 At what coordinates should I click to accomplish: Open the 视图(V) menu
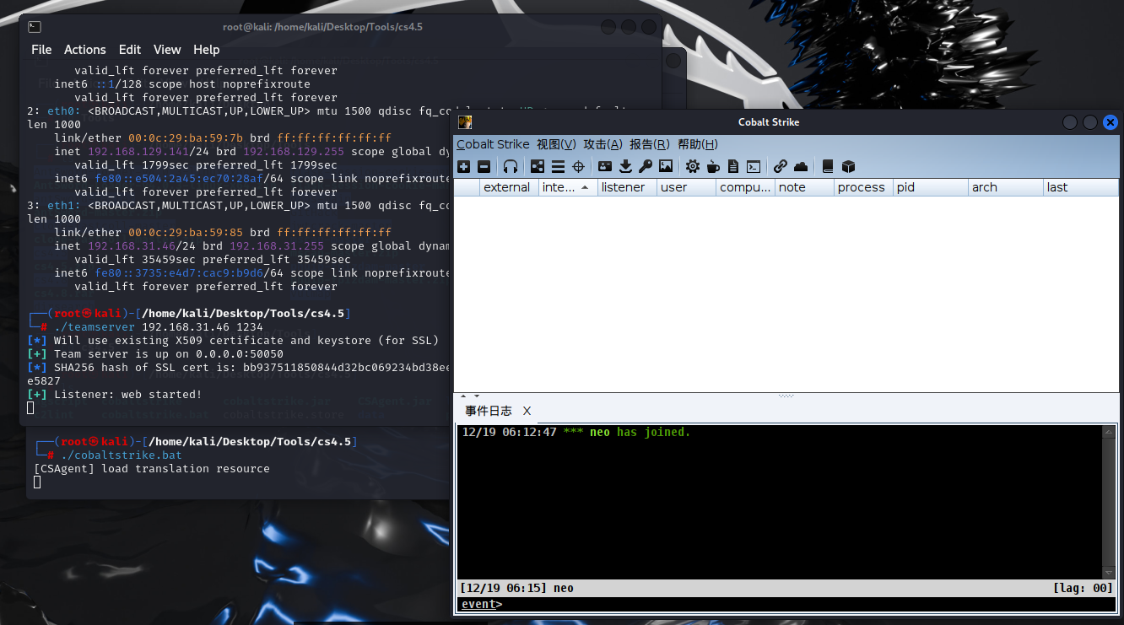[556, 144]
